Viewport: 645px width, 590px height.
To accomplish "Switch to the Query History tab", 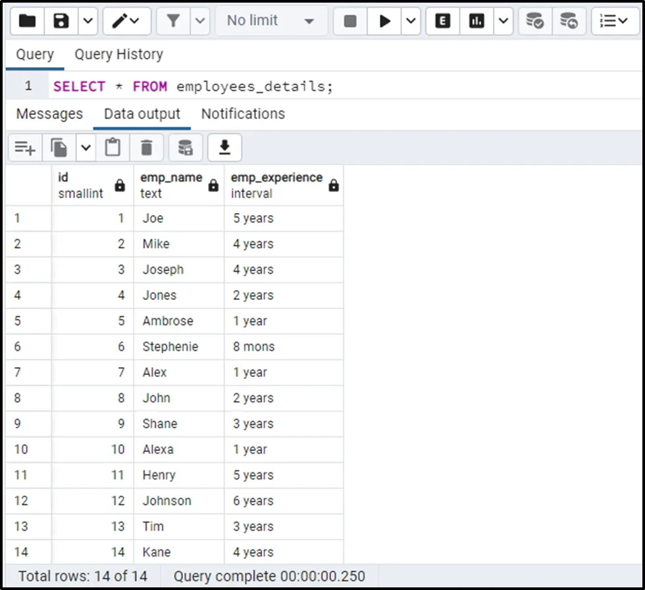I will tap(118, 55).
